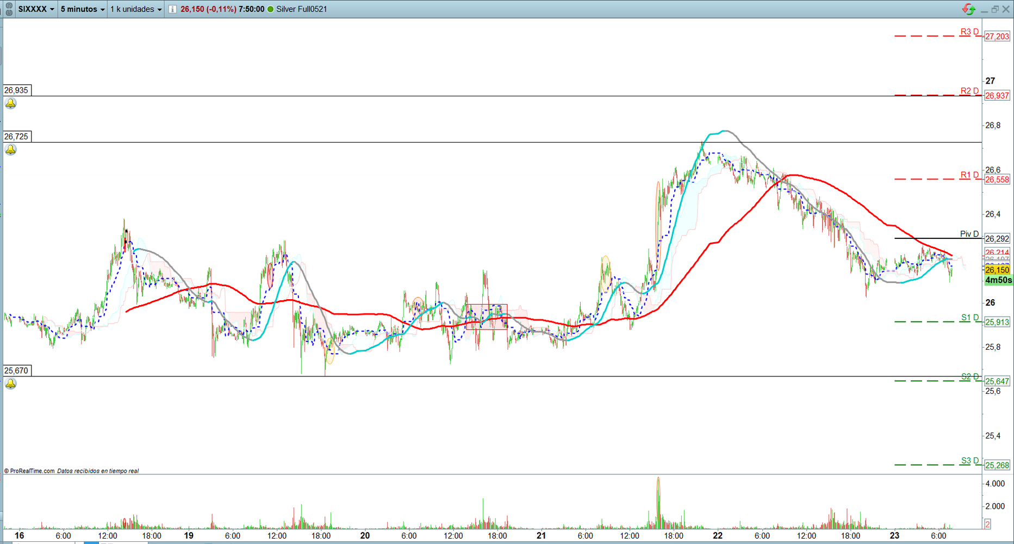Screen dimensions: 1014x544
Task: Click the date 21 on the time axis
Action: (x=542, y=535)
